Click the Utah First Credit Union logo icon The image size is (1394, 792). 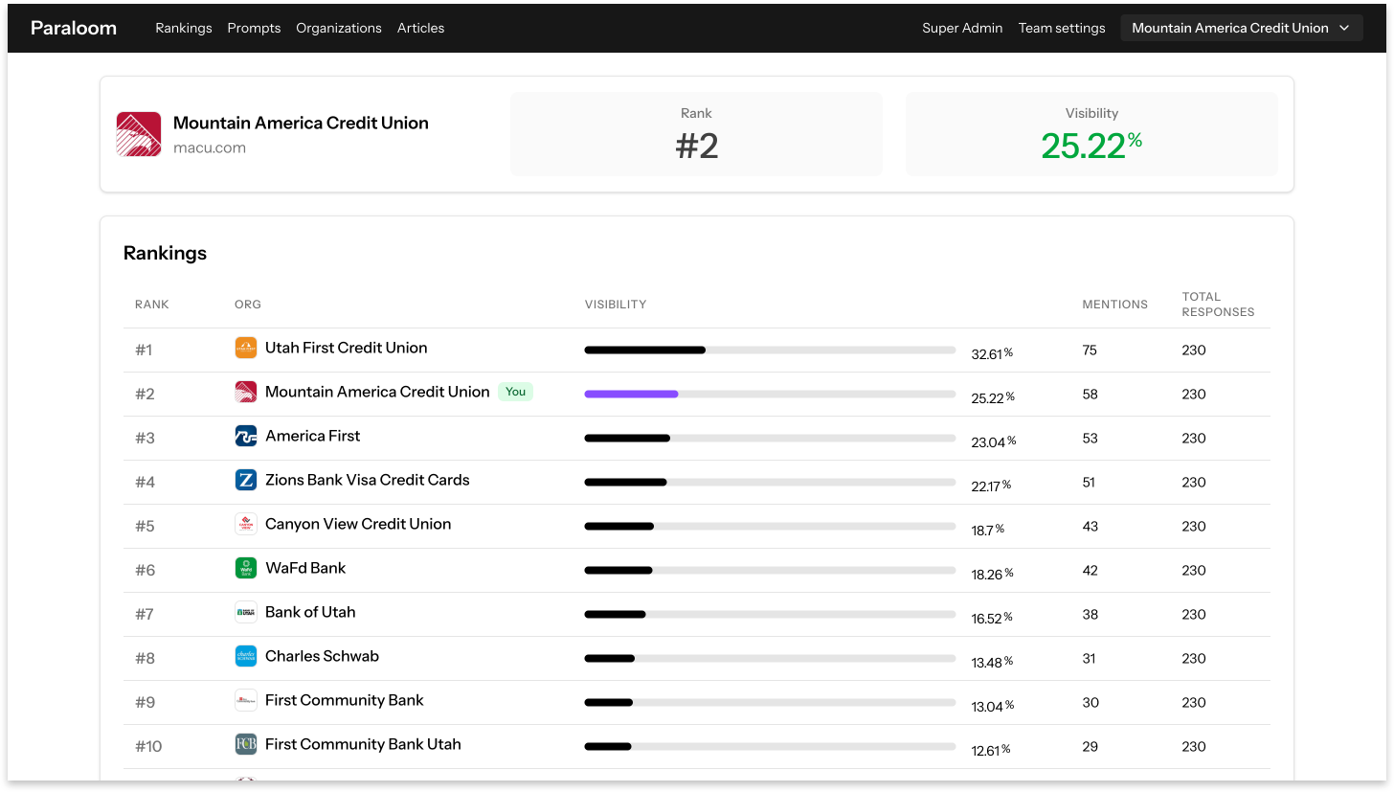tap(246, 348)
